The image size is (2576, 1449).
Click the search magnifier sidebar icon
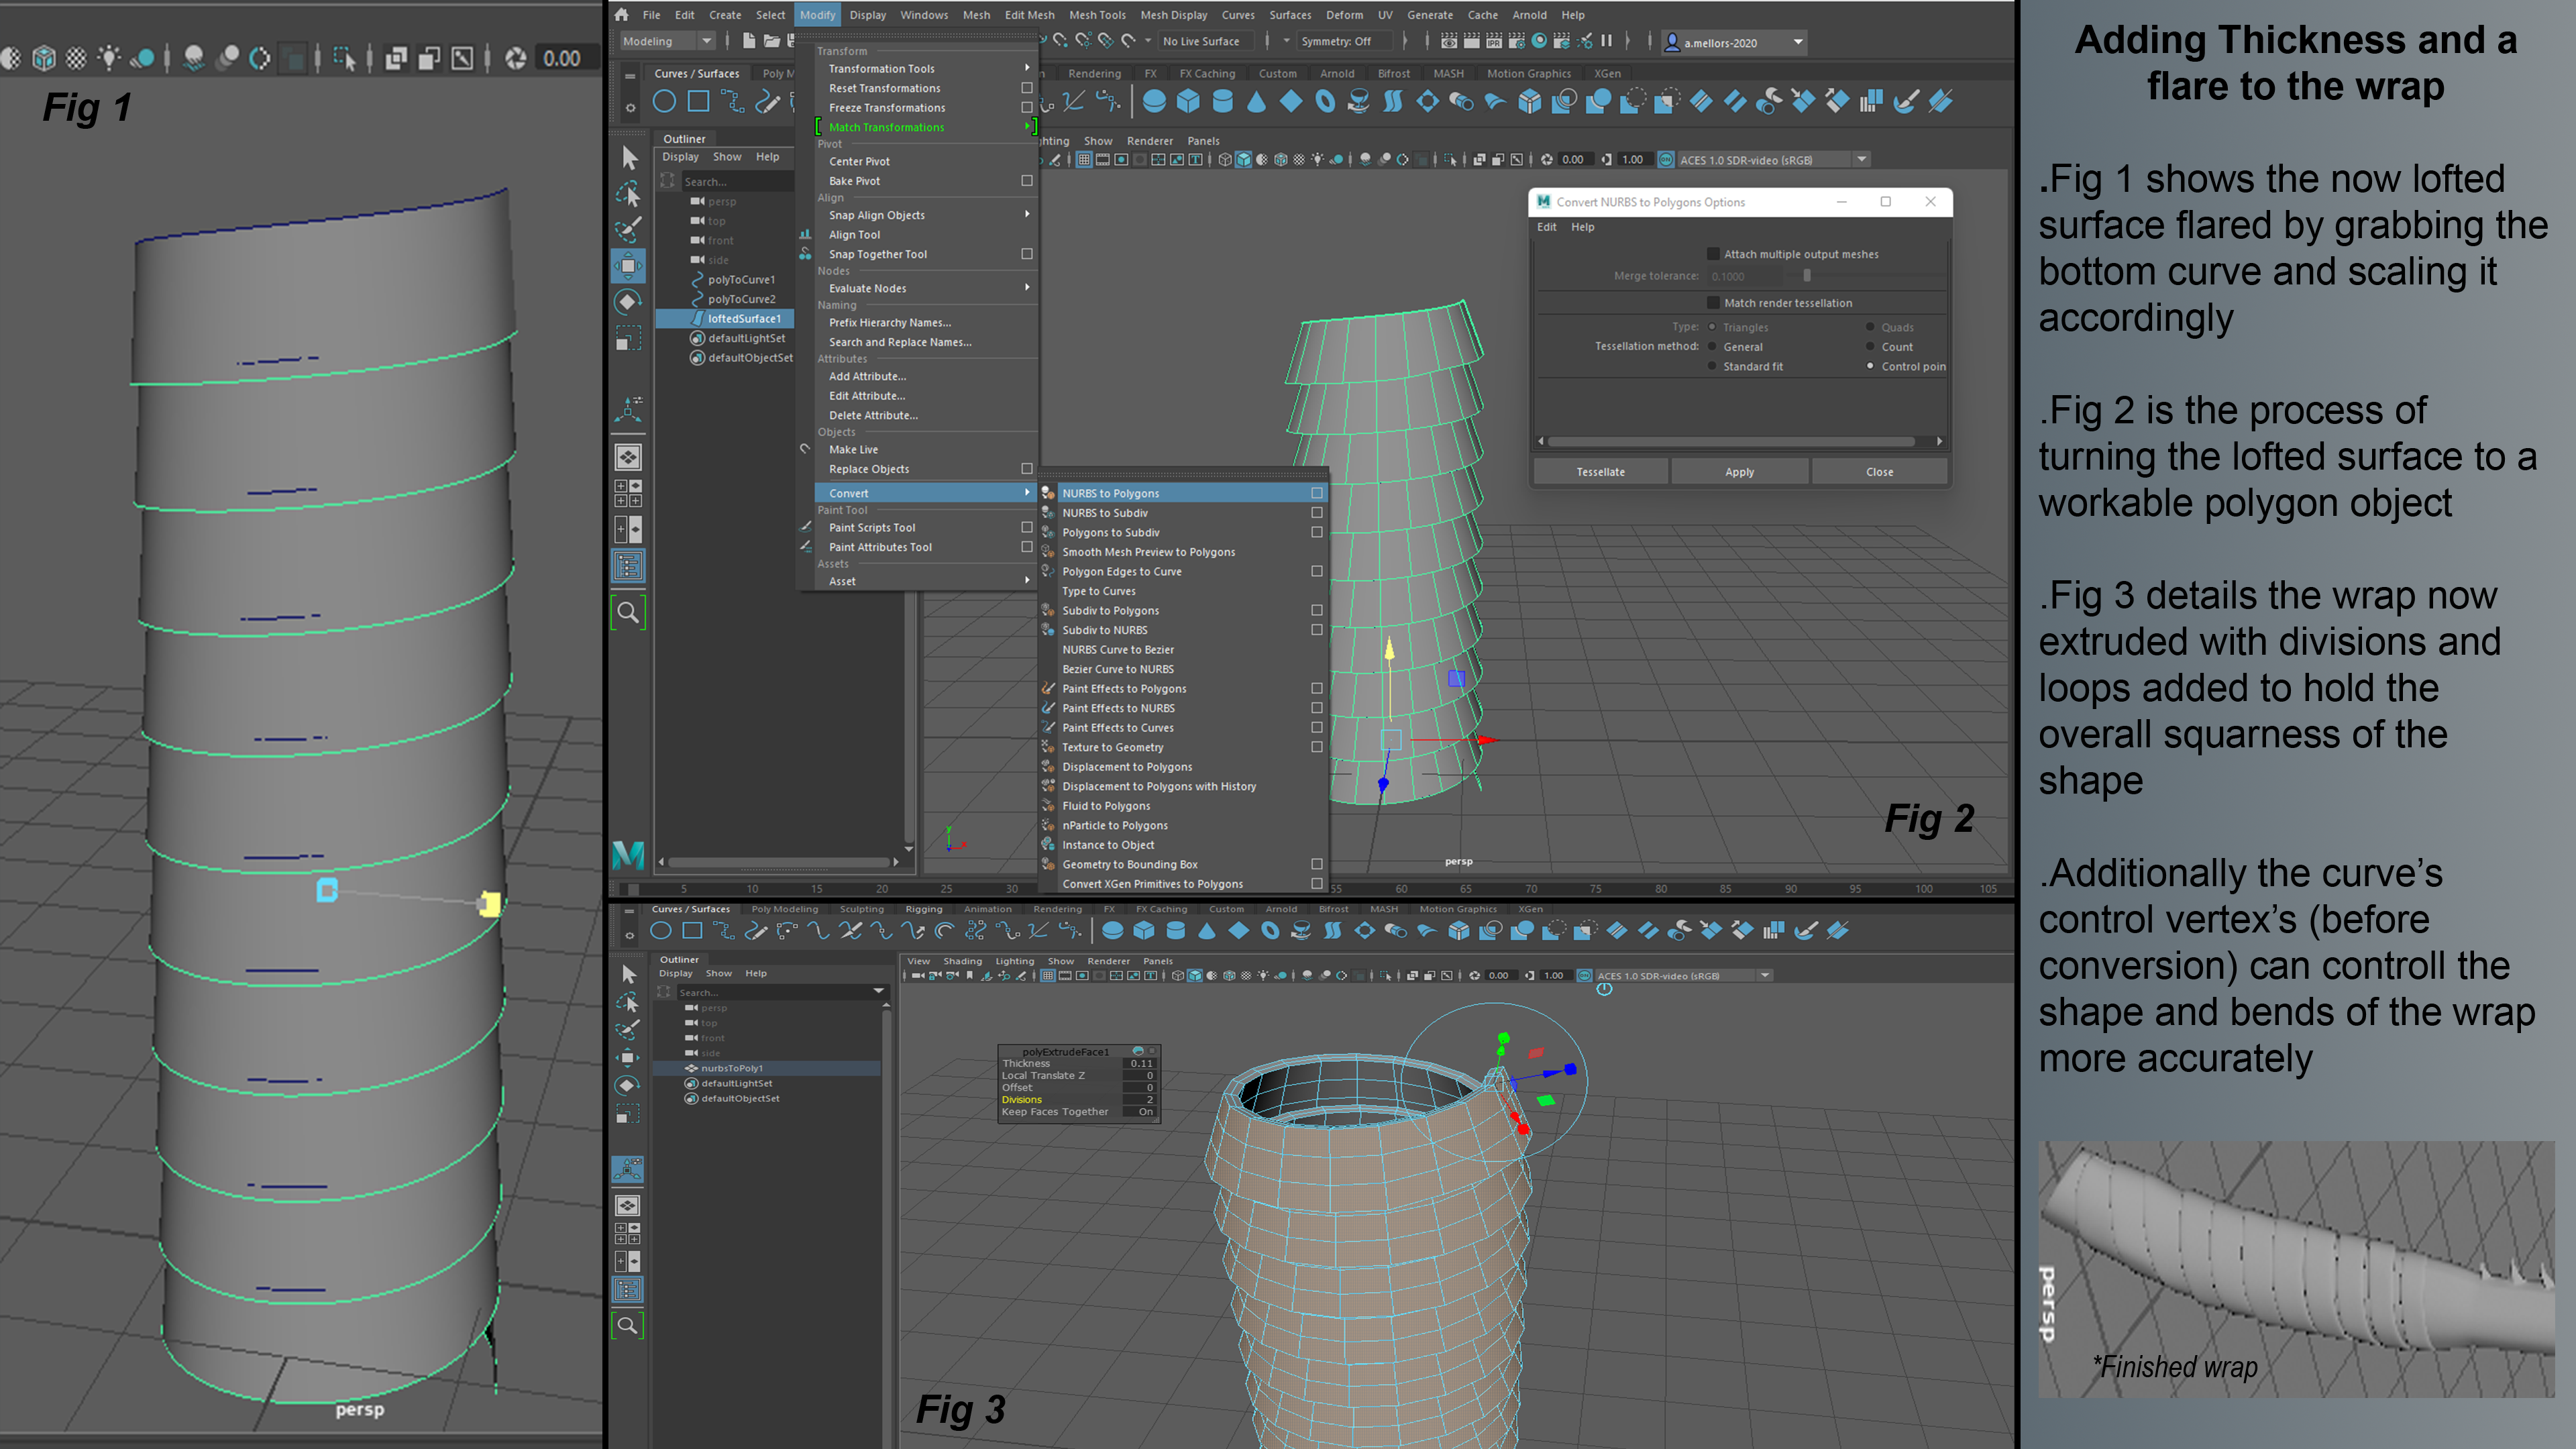point(628,612)
